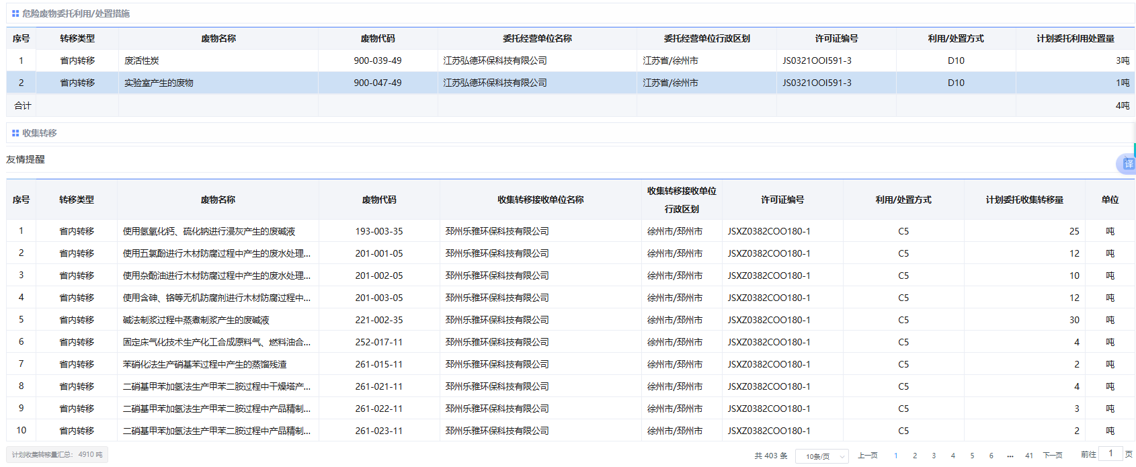Click the 废物代码 column header in collection table
Viewport: 1136px width, 467px height.
(378, 200)
